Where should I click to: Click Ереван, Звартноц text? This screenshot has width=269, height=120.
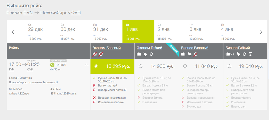click(21, 78)
